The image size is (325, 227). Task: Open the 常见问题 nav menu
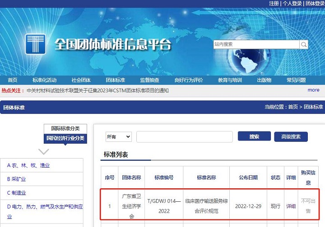click(296, 80)
